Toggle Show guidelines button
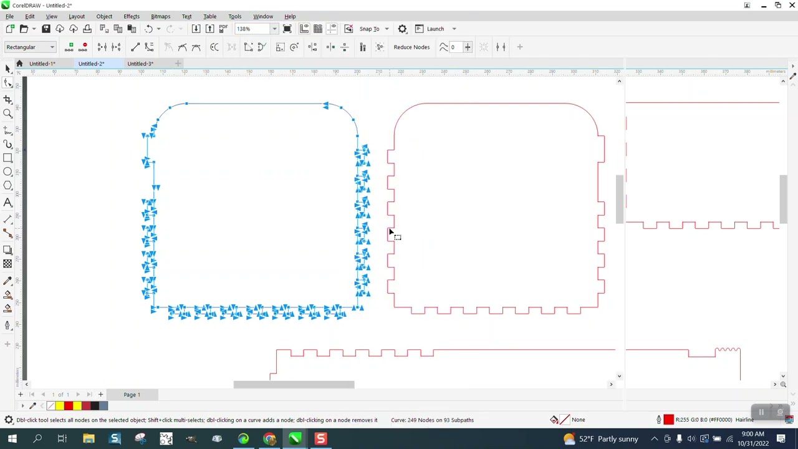This screenshot has width=798, height=449. coord(332,29)
